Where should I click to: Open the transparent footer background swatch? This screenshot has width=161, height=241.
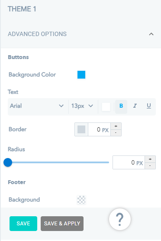tap(81, 200)
